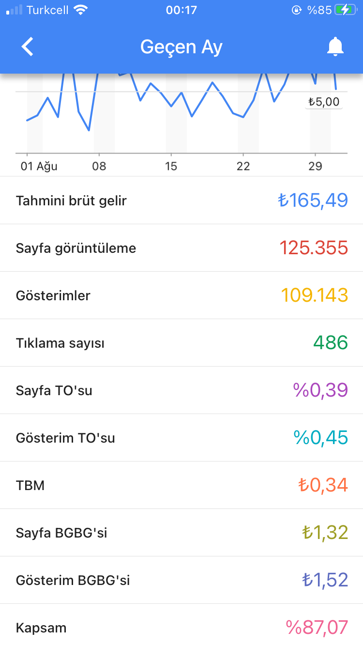Tap the Sayfa TO'su row
363x646 pixels.
coord(181,390)
